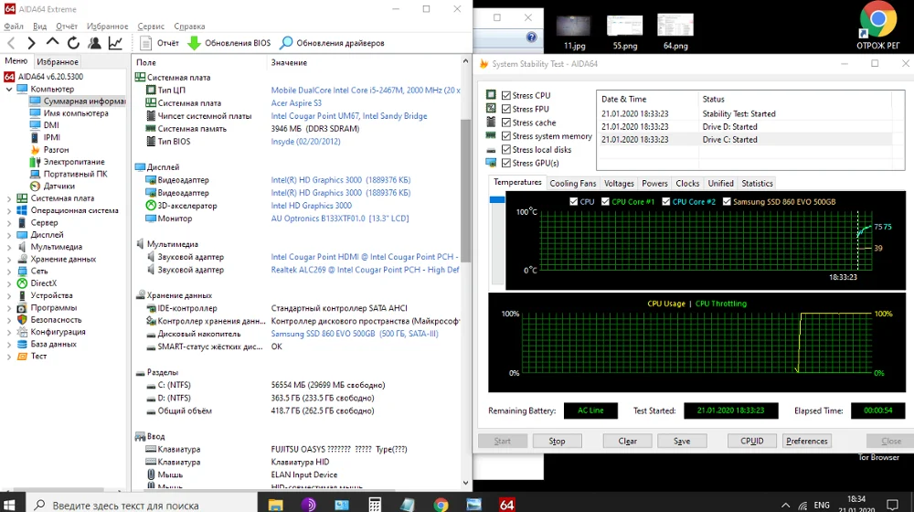
Task: Open the notification center icon
Action: 892,505
